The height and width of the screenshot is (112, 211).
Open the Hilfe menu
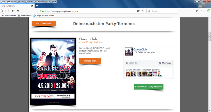coord(54,1)
